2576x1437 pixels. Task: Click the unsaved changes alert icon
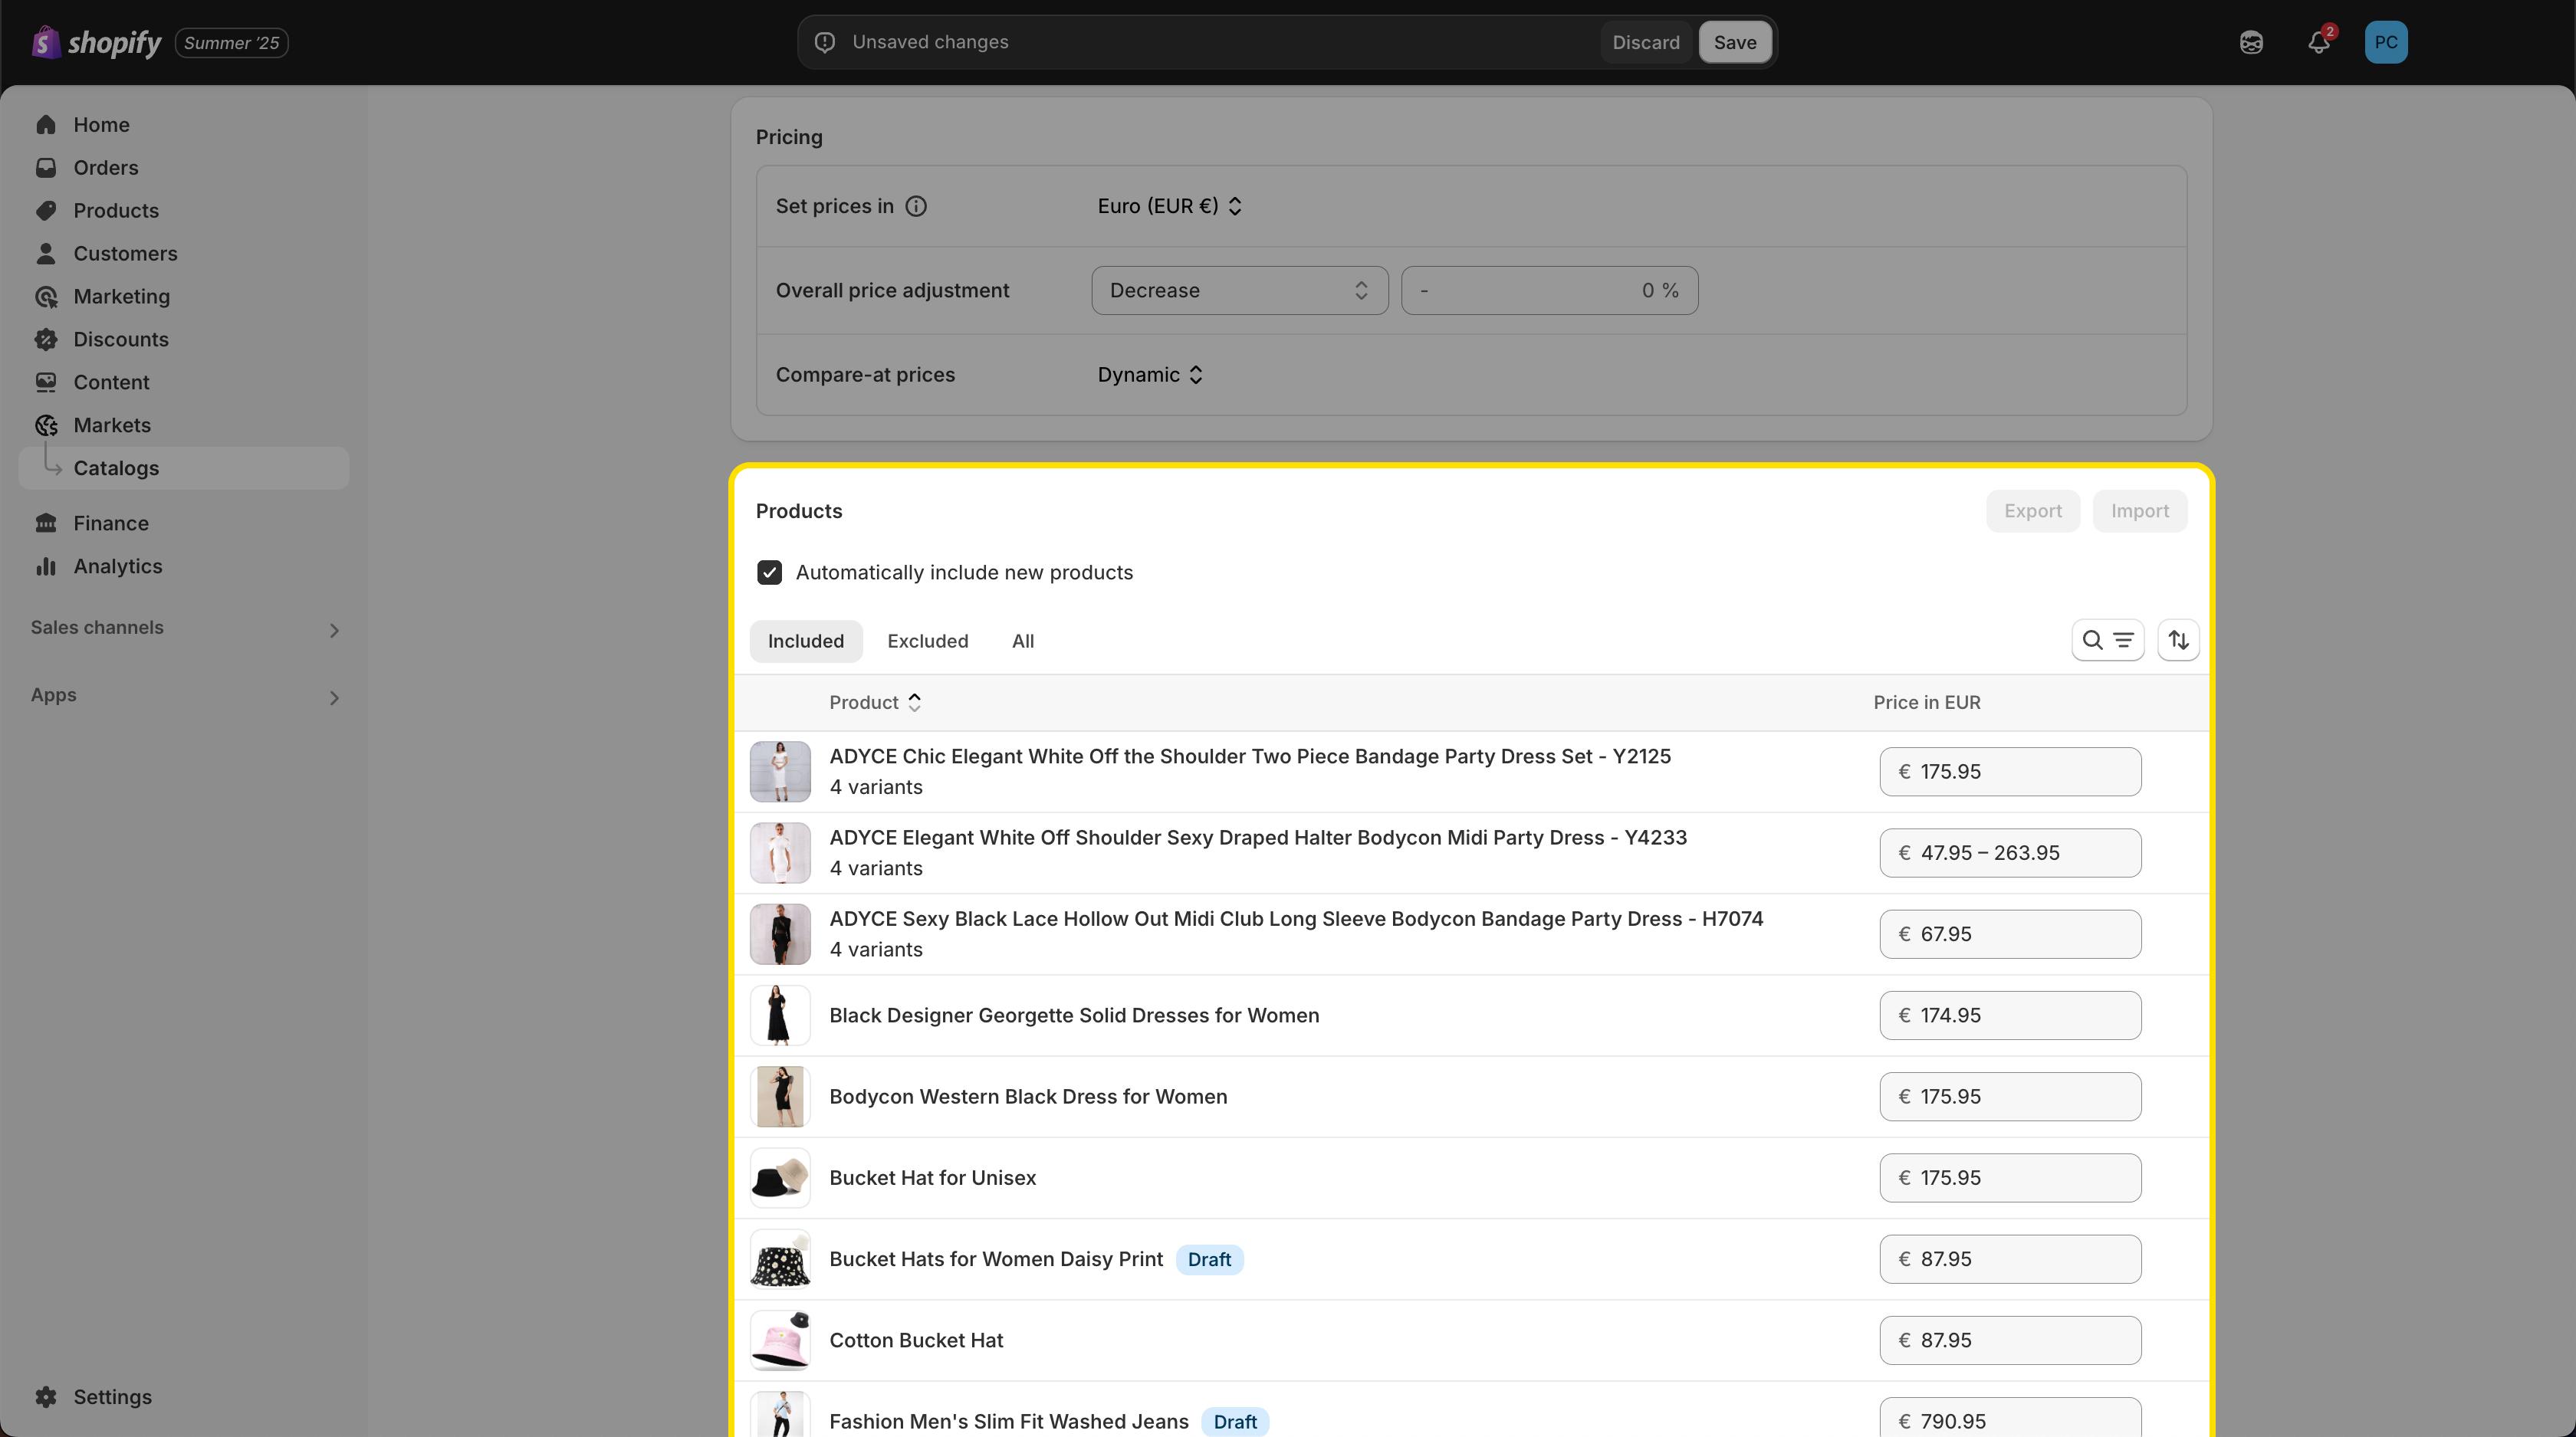825,42
